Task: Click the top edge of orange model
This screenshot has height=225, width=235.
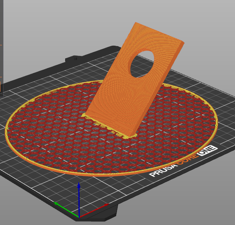Action: point(160,32)
